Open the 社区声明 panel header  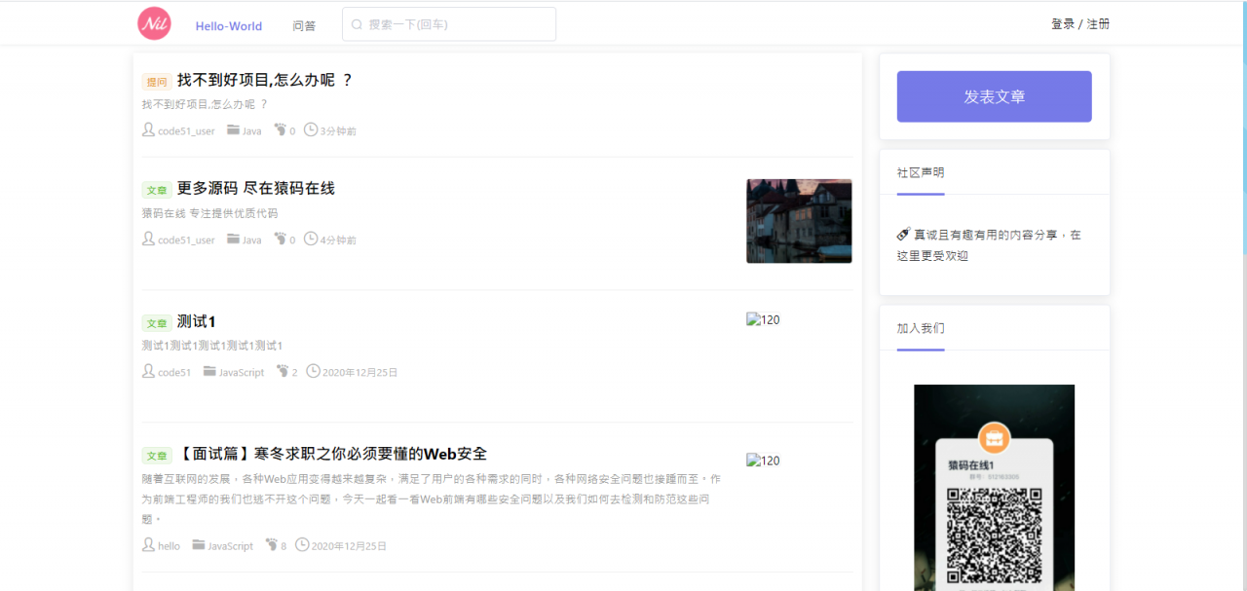coord(921,172)
